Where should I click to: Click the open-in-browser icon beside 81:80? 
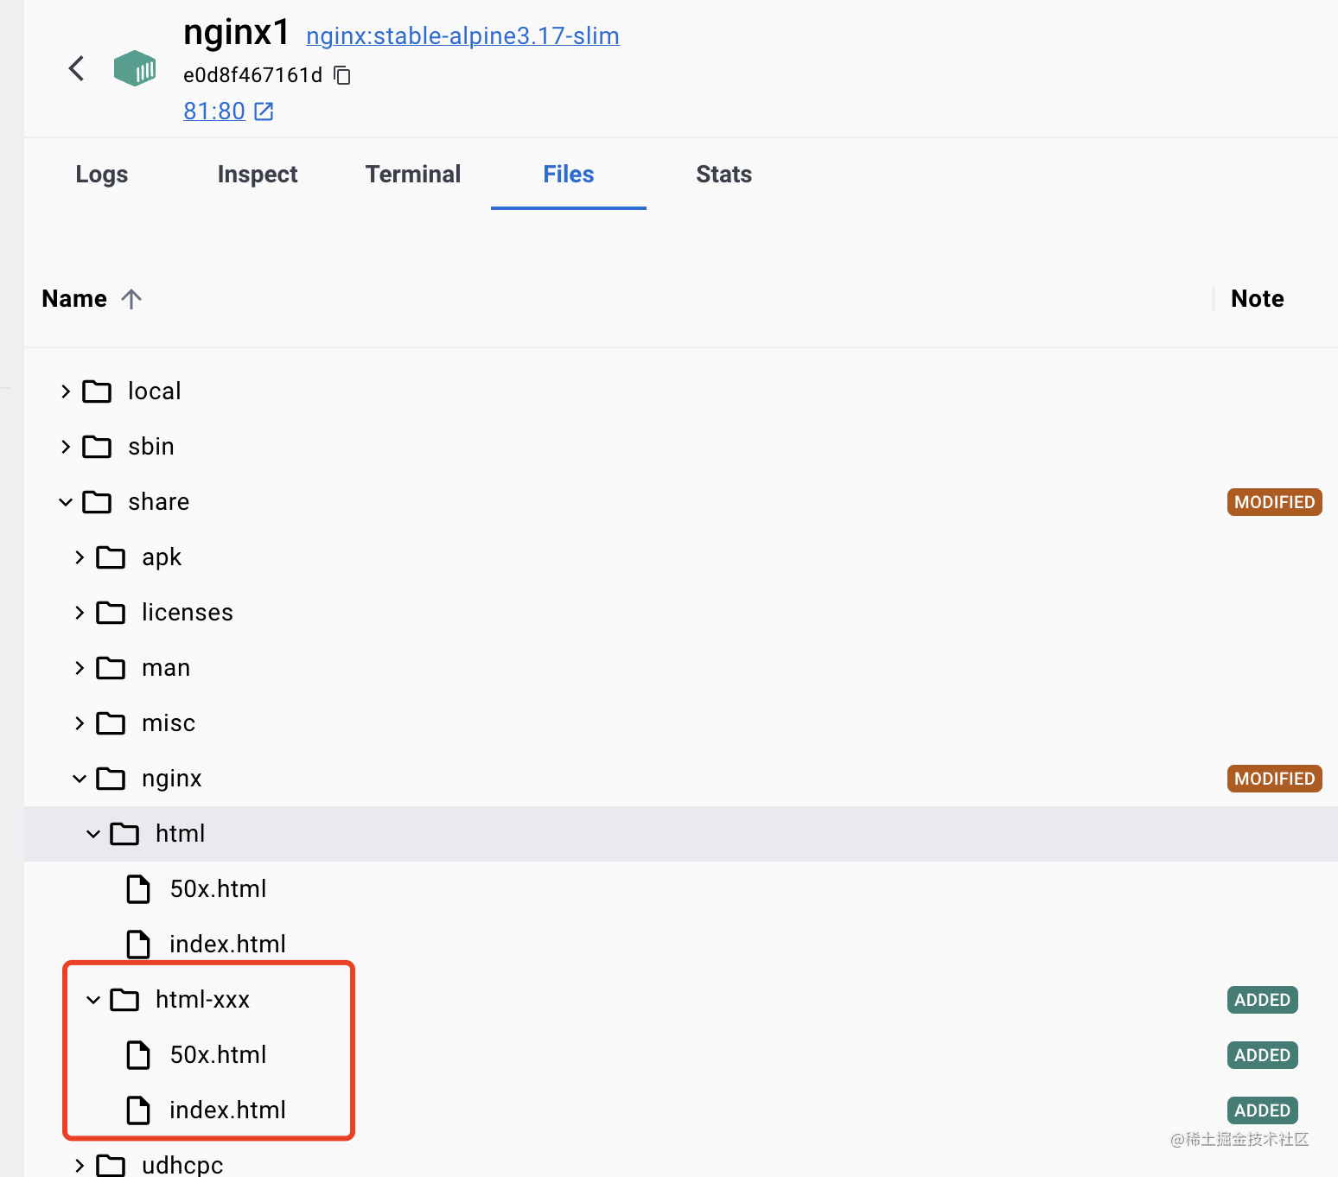(x=264, y=111)
